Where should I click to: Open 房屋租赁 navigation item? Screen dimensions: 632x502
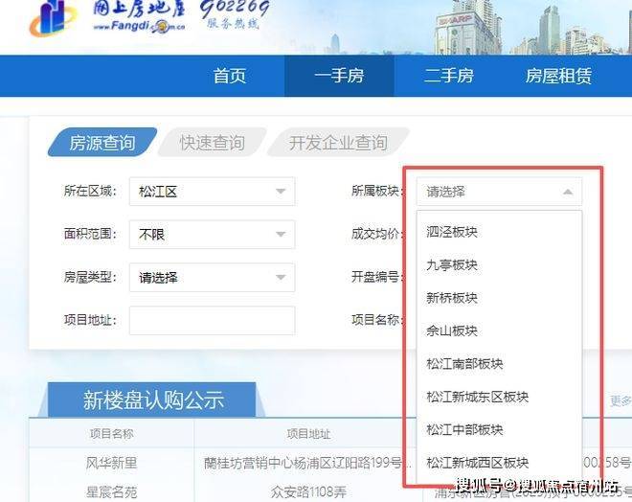click(x=558, y=76)
